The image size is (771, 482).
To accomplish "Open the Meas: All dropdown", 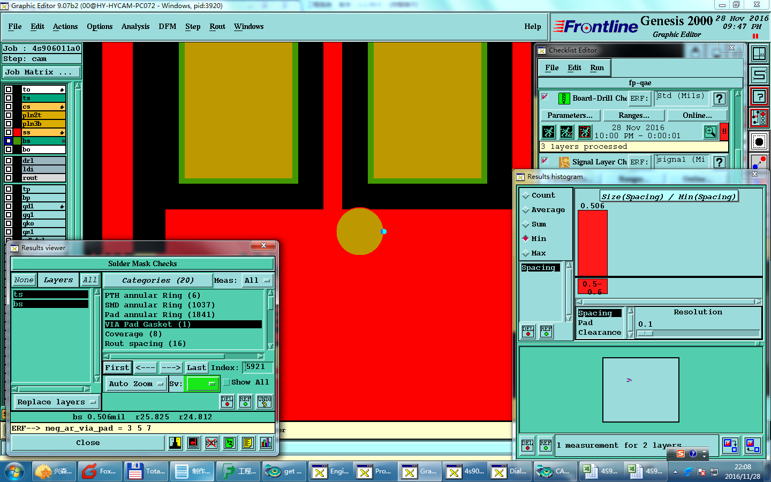I will point(258,280).
